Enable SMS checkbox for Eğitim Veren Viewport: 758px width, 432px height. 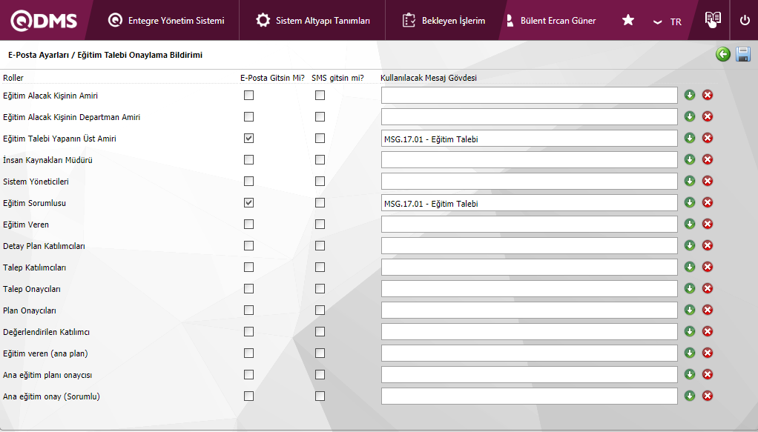point(320,224)
